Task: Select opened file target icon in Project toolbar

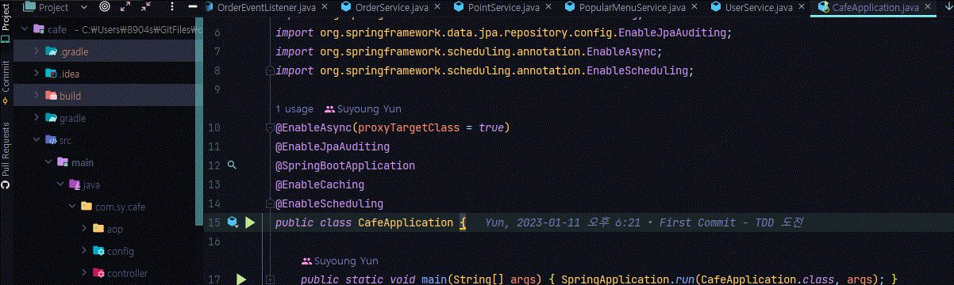Action: tap(106, 6)
